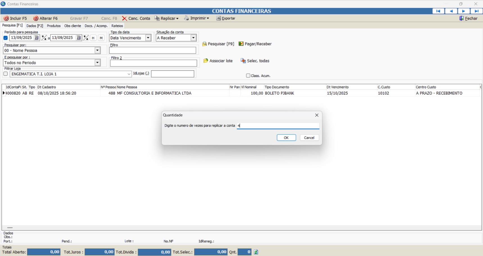Click the Associar lote icon
483x256 pixels.
(x=206, y=61)
